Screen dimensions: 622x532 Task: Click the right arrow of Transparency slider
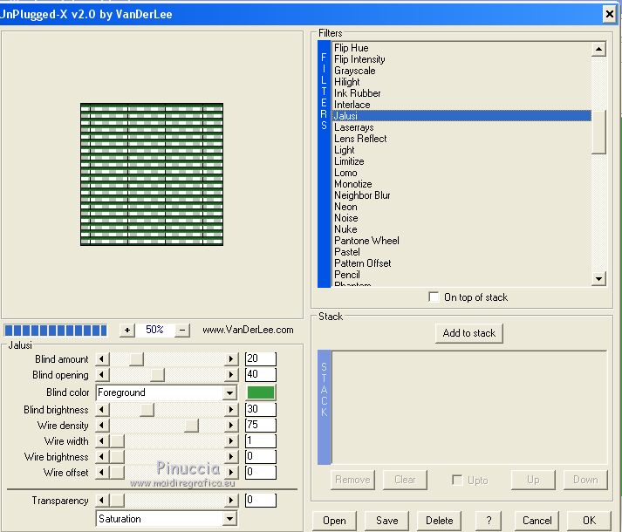coord(231,501)
